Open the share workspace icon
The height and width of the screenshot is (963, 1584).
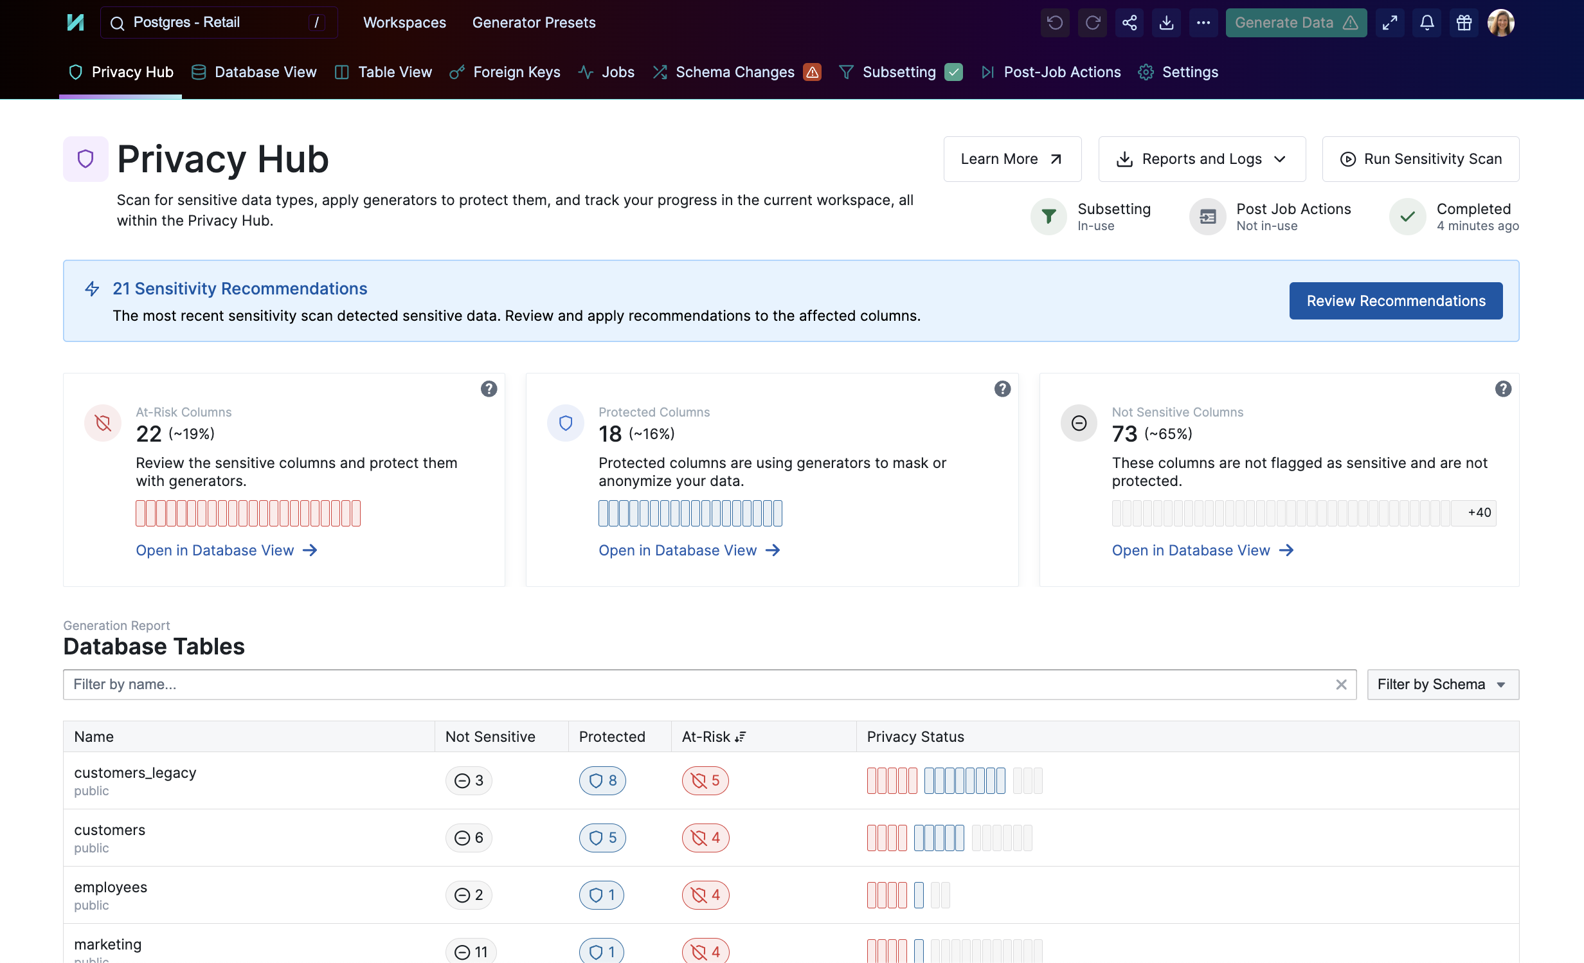coord(1129,23)
